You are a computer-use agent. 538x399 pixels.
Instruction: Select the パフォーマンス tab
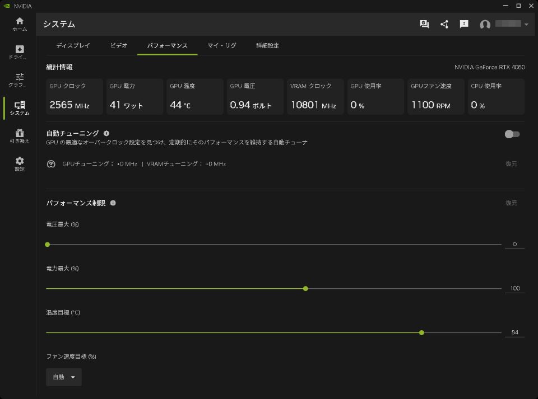point(168,45)
